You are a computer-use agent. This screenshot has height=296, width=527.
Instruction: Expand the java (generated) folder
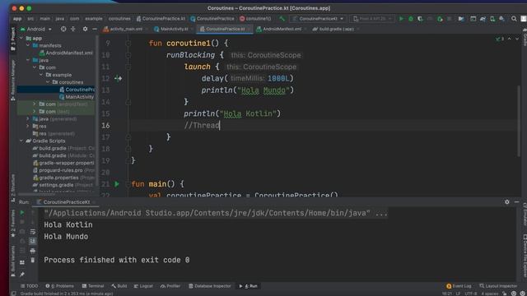point(28,118)
